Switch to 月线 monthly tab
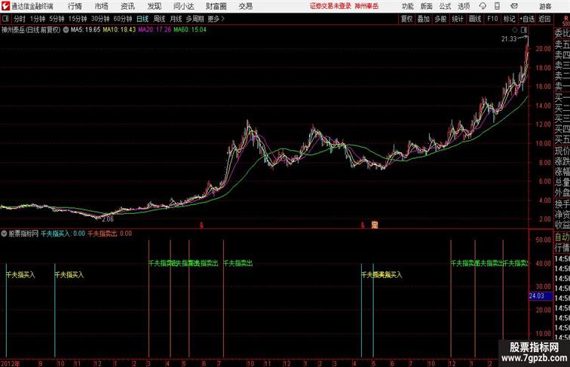Screen dimensions: 570x367 click(x=176, y=19)
